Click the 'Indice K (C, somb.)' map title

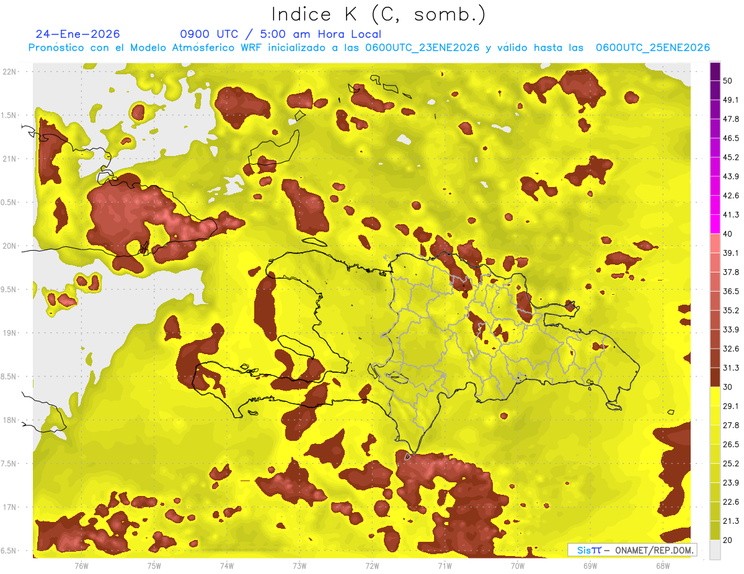pos(378,14)
